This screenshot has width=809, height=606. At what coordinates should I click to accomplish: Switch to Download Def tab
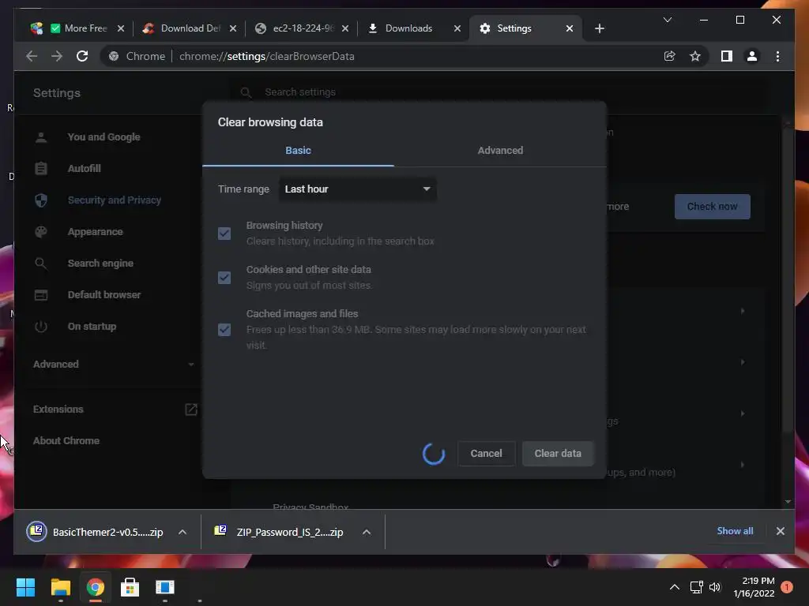click(189, 28)
